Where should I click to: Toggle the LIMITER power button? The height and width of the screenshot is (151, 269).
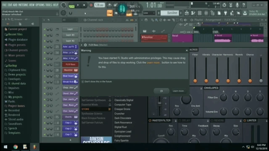pyautogui.click(x=245, y=120)
